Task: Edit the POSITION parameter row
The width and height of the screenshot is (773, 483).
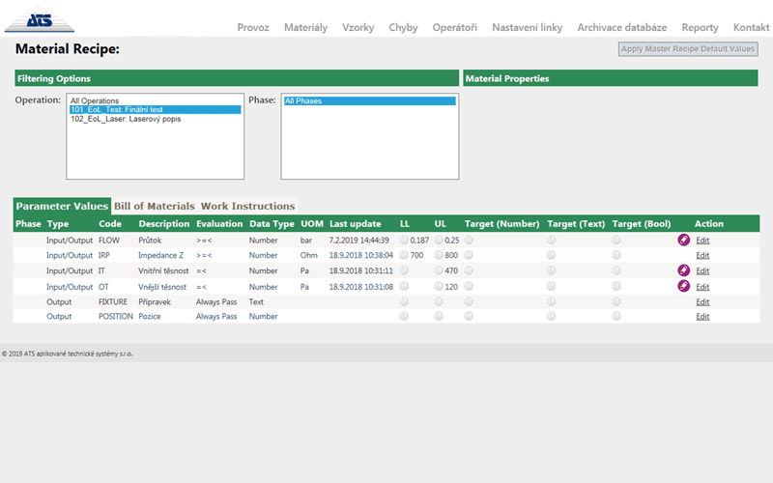Action: 702,316
